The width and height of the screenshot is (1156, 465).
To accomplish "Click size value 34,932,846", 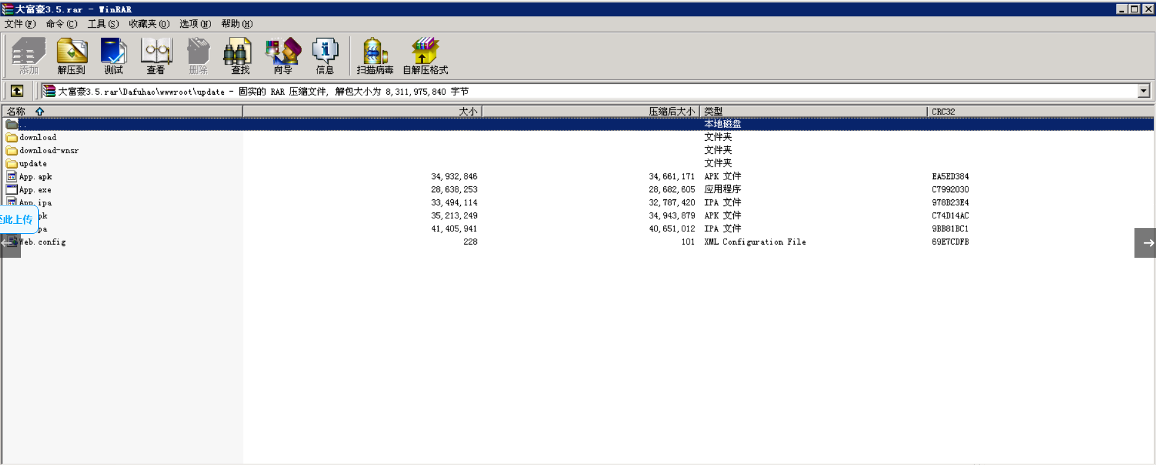I will point(454,177).
